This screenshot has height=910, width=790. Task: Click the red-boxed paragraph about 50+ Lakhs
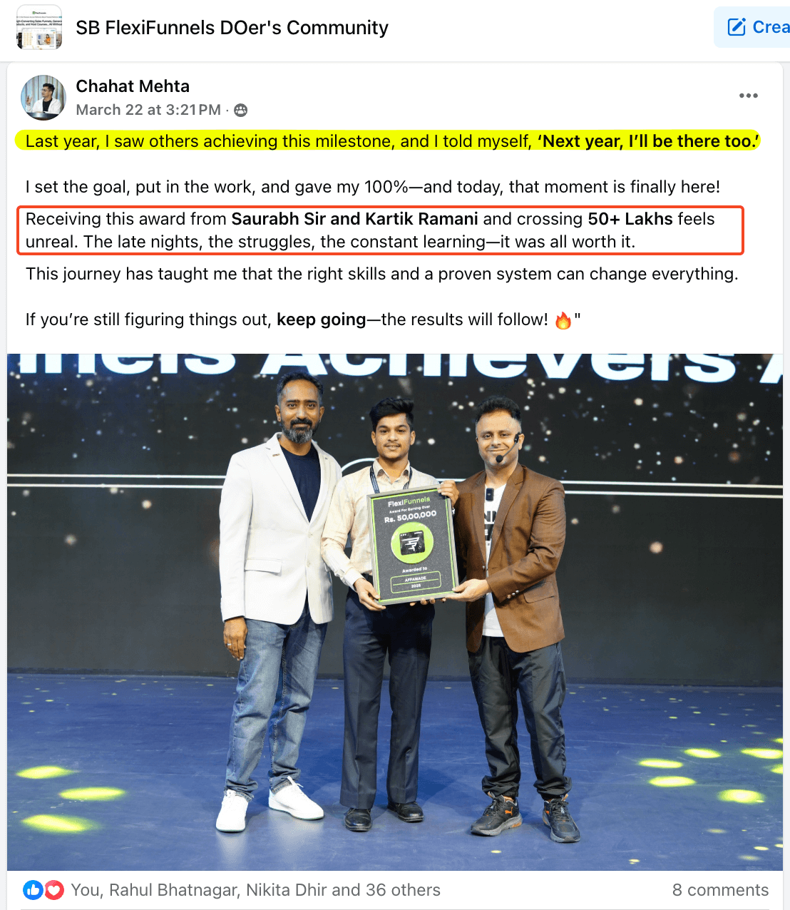click(x=381, y=230)
